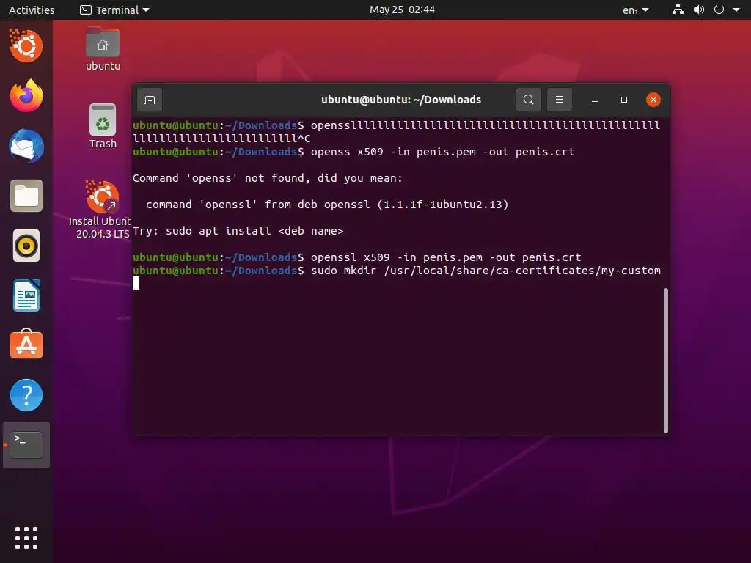This screenshot has height=563, width=751.
Task: Click the 'Command 'openss' not found' message
Action: (268, 178)
